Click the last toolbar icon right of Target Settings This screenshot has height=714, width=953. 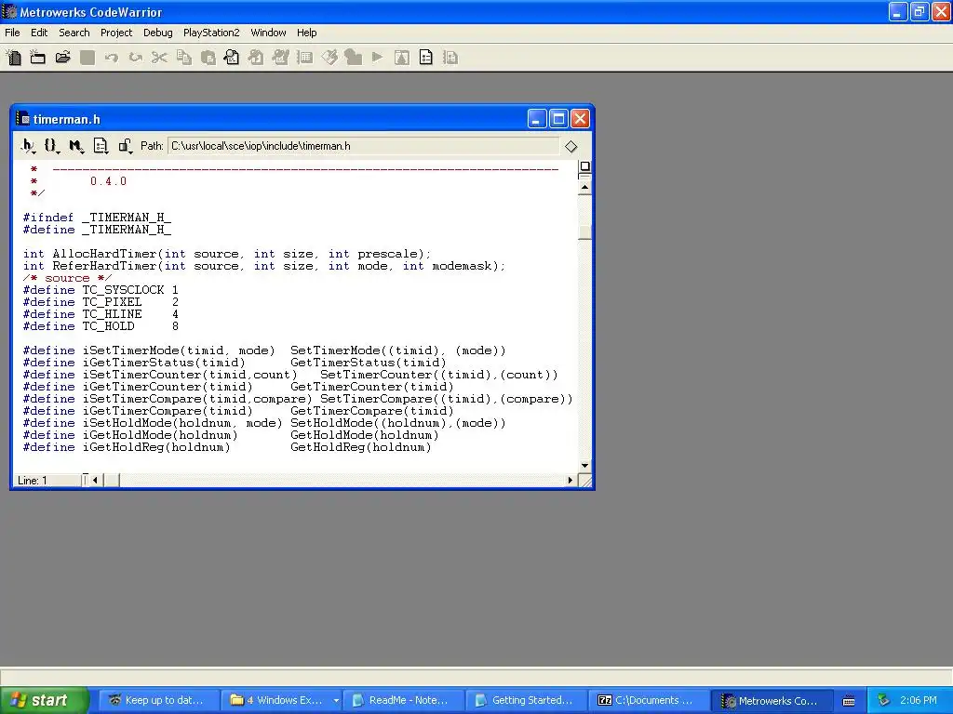450,58
